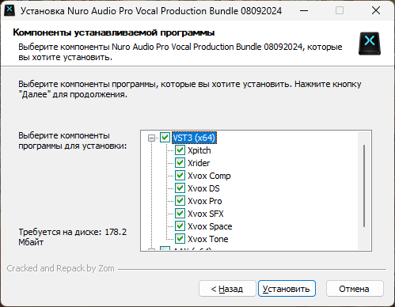Disable the Xvox SFX checkbox
The width and height of the screenshot is (395, 307).
[180, 214]
